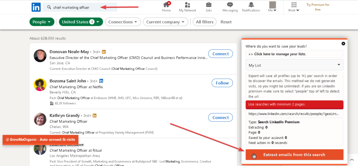Image resolution: width=358 pixels, height=166 pixels.
Task: Close the GrowMeOrganic popup panel
Action: (343, 44)
